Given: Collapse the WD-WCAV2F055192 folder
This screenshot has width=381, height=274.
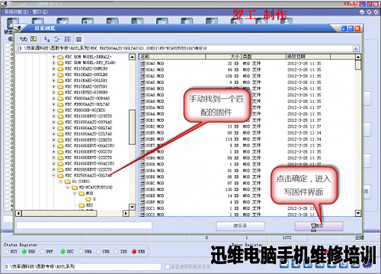Looking at the screenshot, I should (x=68, y=187).
